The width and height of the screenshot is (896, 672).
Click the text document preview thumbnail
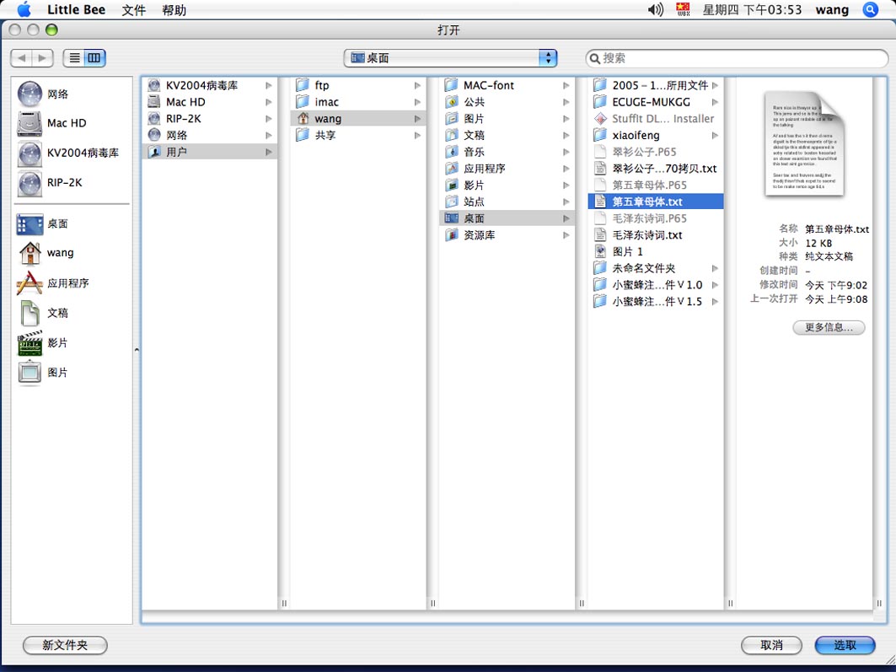[x=803, y=144]
